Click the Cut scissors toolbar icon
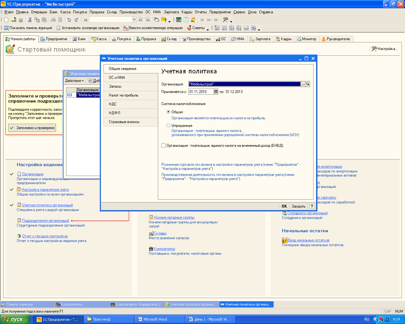Image resolution: width=405 pixels, height=324 pixels. pos(30,20)
